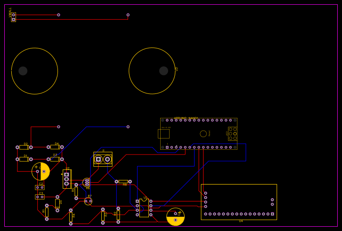Click the gray mounting hole inside U3
This screenshot has width=342, height=231.
163,71
